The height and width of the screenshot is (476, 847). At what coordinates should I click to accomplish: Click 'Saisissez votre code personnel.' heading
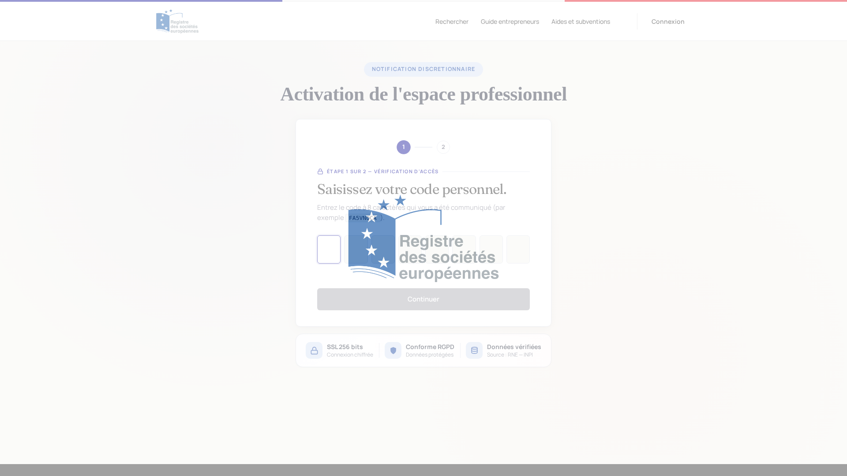[412, 190]
